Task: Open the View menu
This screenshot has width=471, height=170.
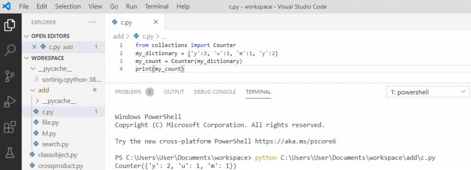Action: pos(96,6)
